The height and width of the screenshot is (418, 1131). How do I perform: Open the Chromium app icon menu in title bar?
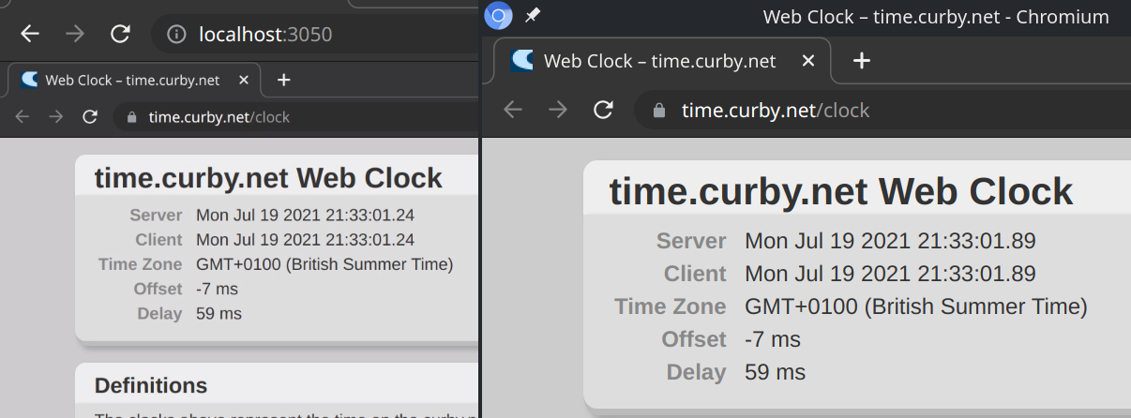click(498, 16)
